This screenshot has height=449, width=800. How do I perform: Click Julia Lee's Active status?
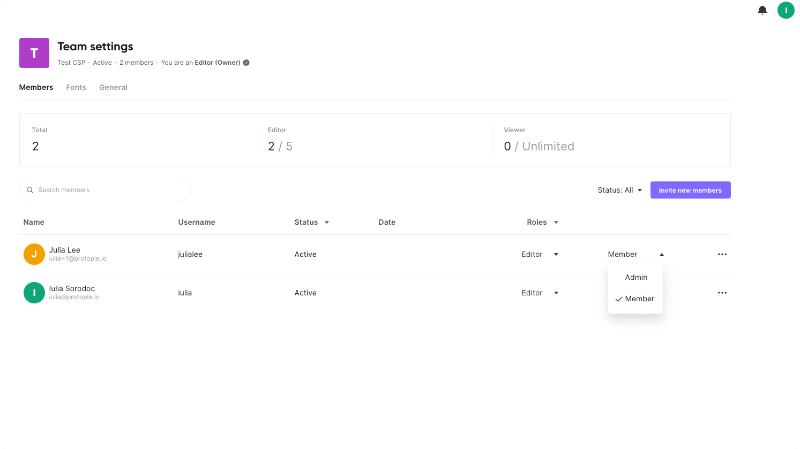click(x=305, y=254)
